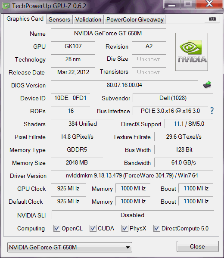The image size is (224, 258).
Task: Click the camera screenshot icon
Action: click(x=212, y=19)
